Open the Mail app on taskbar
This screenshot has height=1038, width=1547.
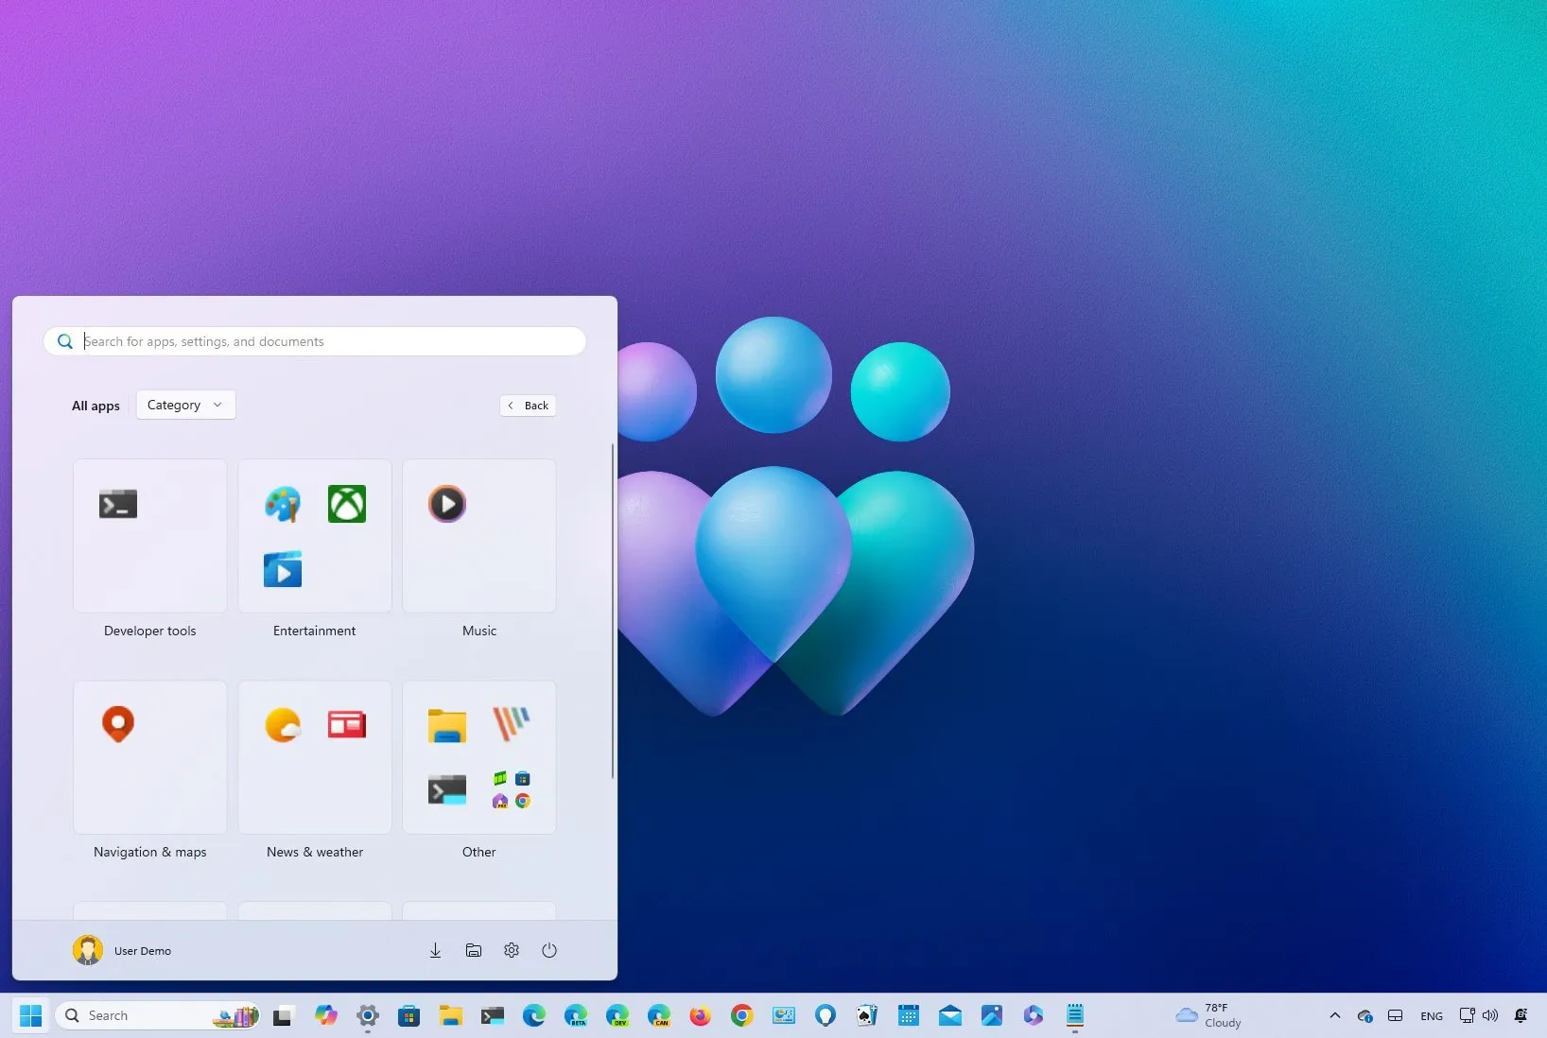click(950, 1015)
